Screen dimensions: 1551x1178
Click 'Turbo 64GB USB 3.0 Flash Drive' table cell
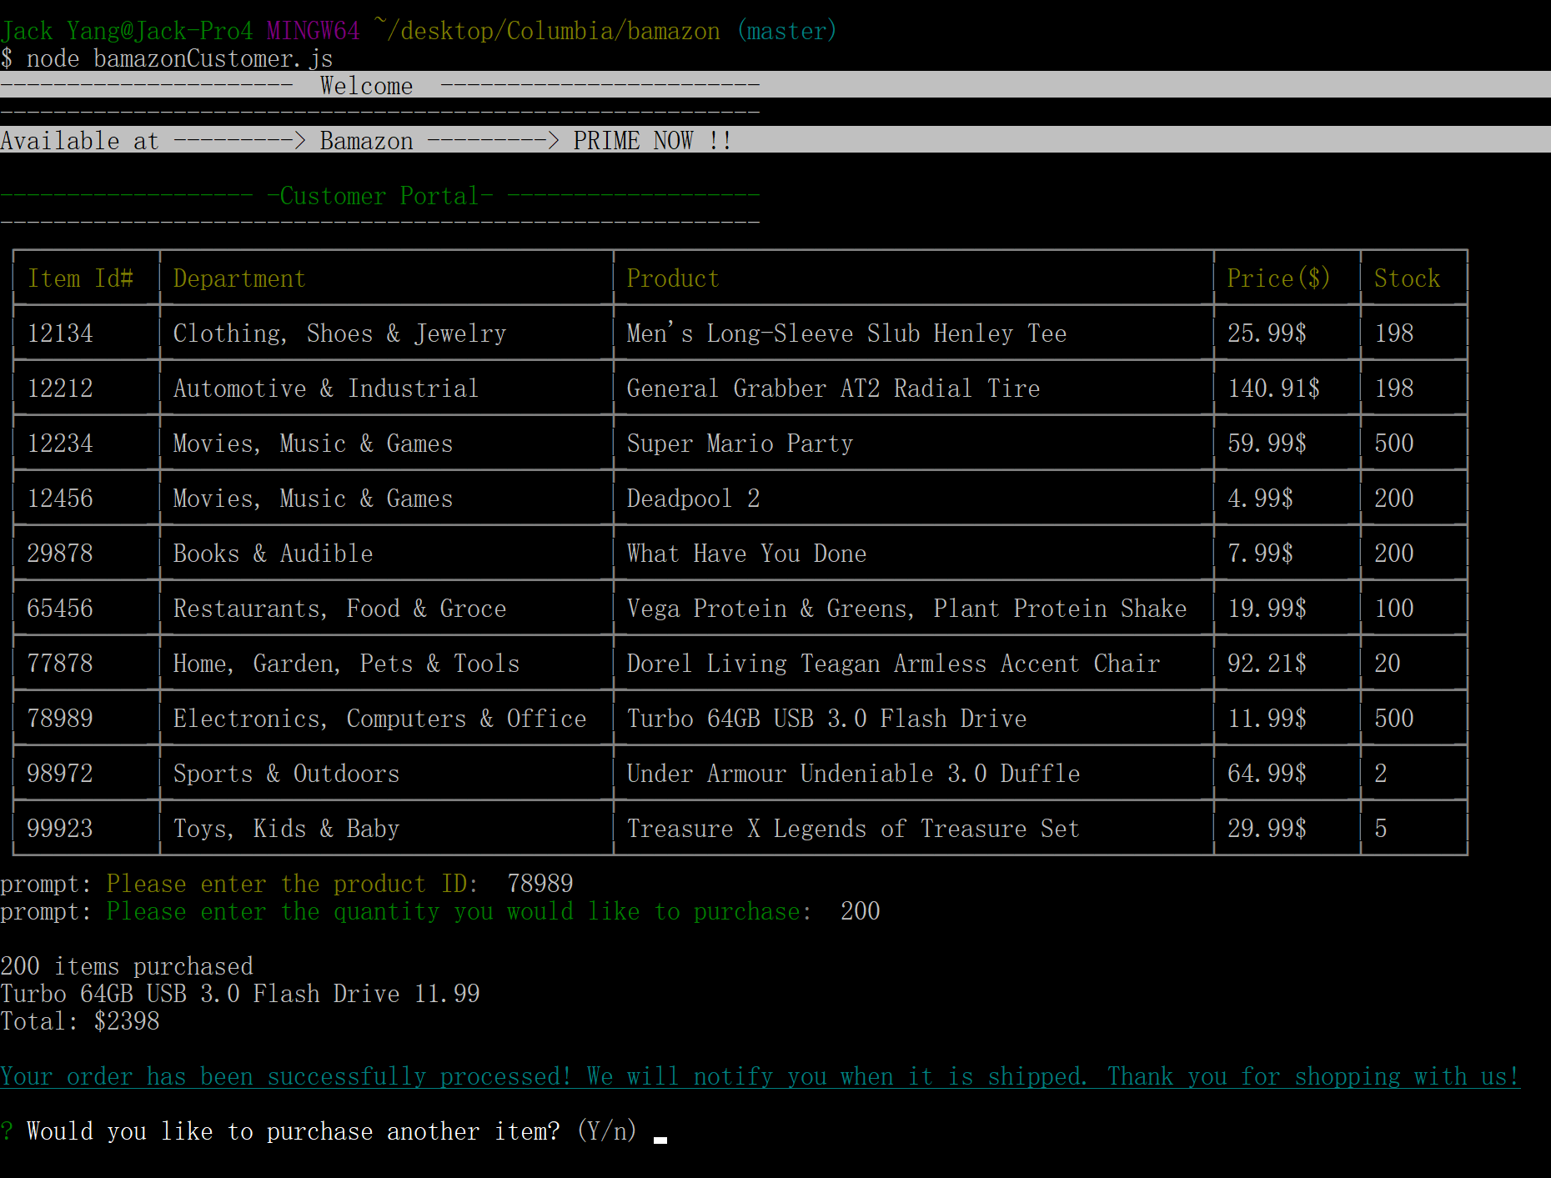coord(826,719)
